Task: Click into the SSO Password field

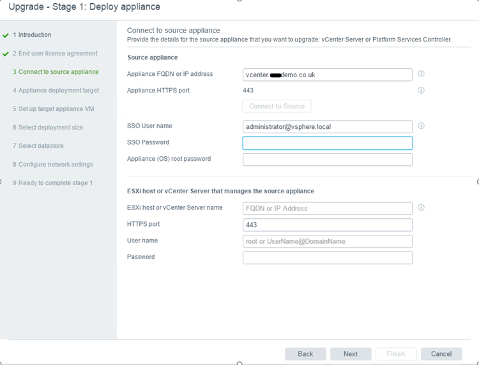Action: point(328,143)
